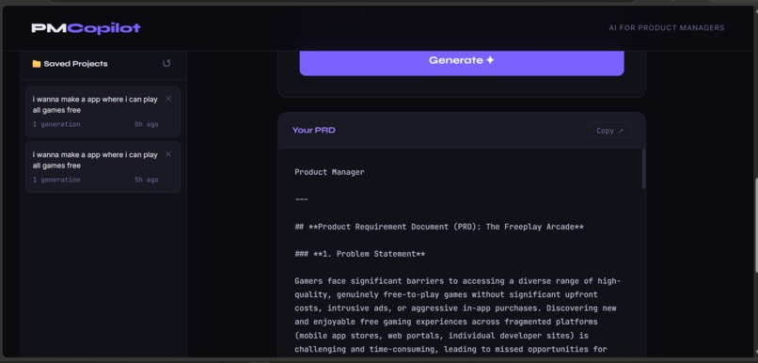Click the '1. Problem Statement' heading
758x363 pixels.
coord(360,254)
